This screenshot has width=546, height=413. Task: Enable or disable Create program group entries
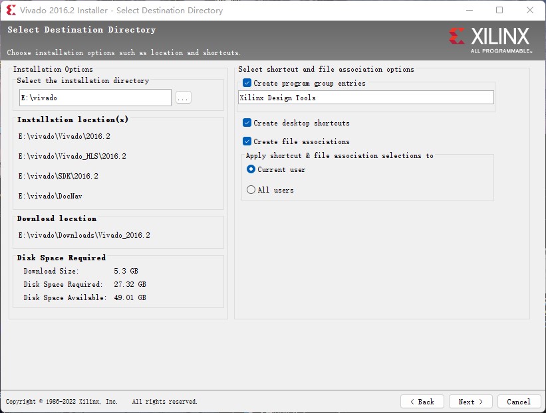(247, 83)
